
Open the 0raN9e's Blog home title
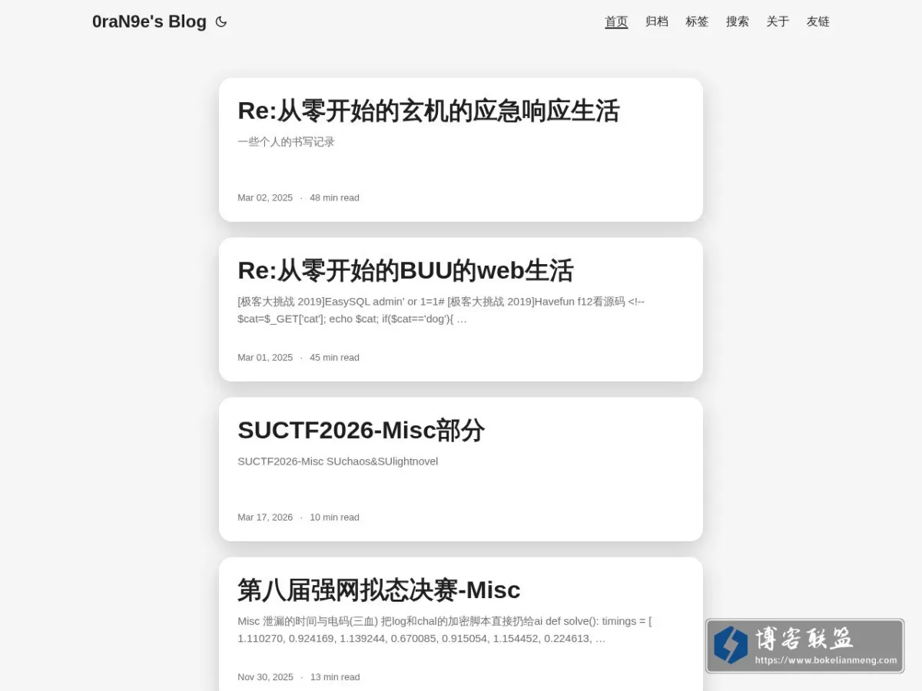point(149,21)
